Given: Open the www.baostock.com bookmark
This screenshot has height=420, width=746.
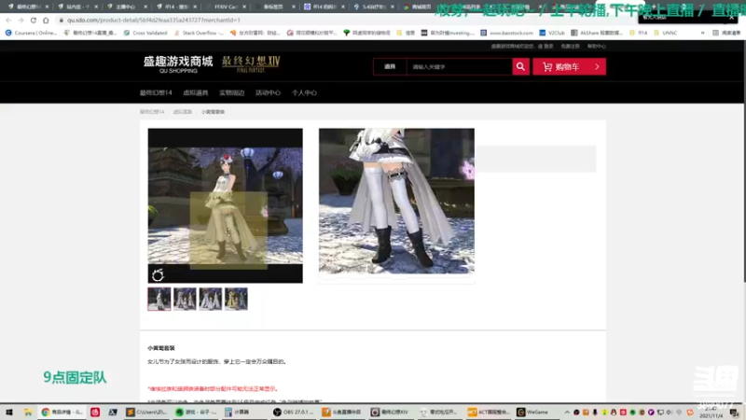Looking at the screenshot, I should pyautogui.click(x=506, y=33).
